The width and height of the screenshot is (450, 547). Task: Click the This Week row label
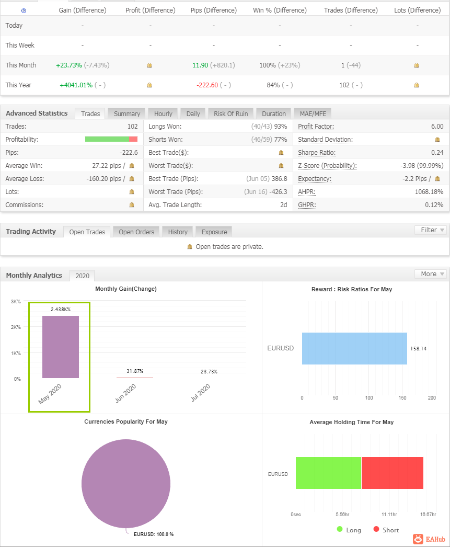pos(20,45)
